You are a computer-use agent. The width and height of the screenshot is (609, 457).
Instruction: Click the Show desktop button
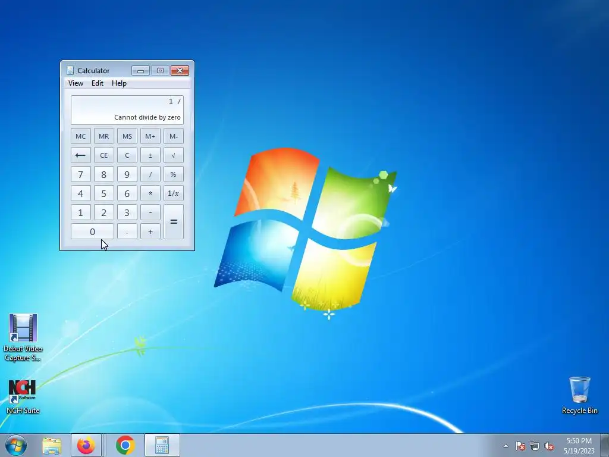(x=605, y=445)
